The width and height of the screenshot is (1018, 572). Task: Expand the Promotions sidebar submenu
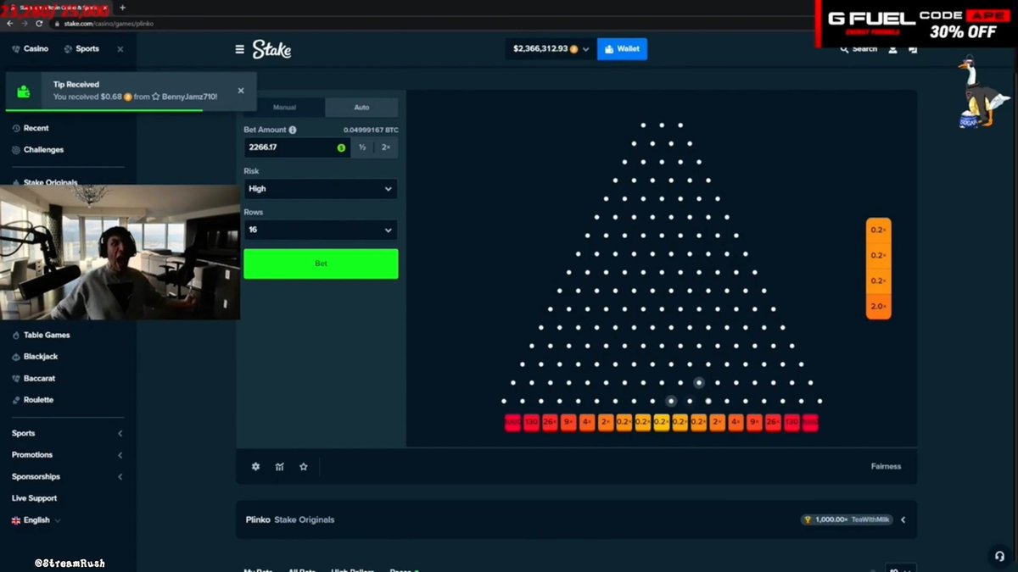(120, 455)
